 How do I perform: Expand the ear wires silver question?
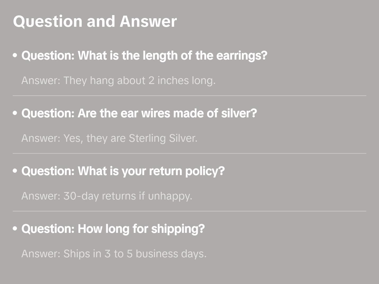coord(139,113)
